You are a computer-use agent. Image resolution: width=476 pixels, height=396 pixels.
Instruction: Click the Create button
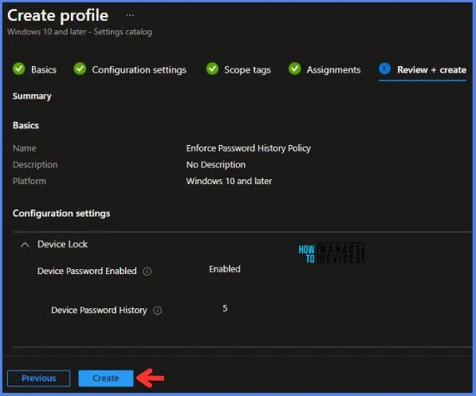click(x=105, y=378)
